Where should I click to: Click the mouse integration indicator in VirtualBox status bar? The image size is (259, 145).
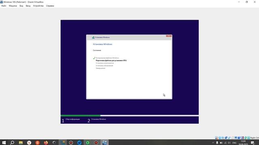click(245, 138)
